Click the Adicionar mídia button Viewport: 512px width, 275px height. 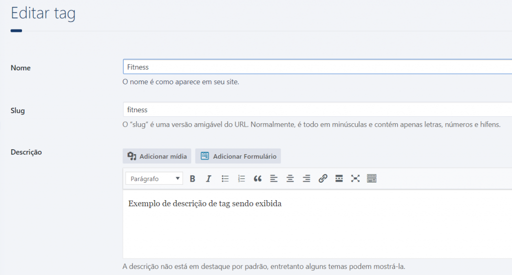(157, 156)
